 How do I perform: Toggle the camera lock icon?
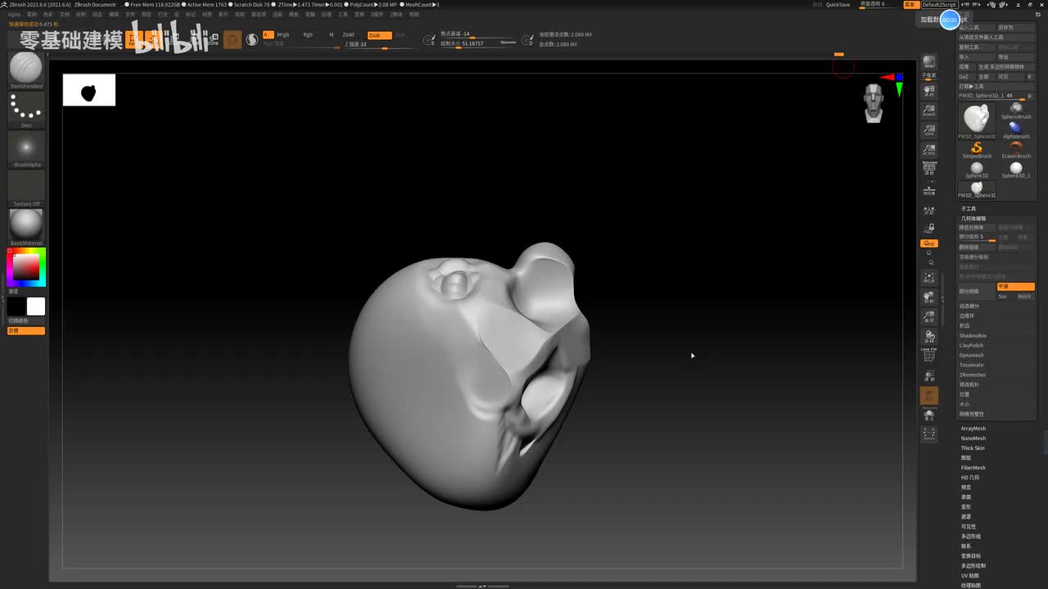point(929,229)
